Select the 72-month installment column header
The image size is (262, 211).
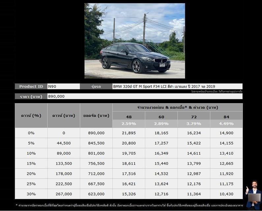[194, 117]
